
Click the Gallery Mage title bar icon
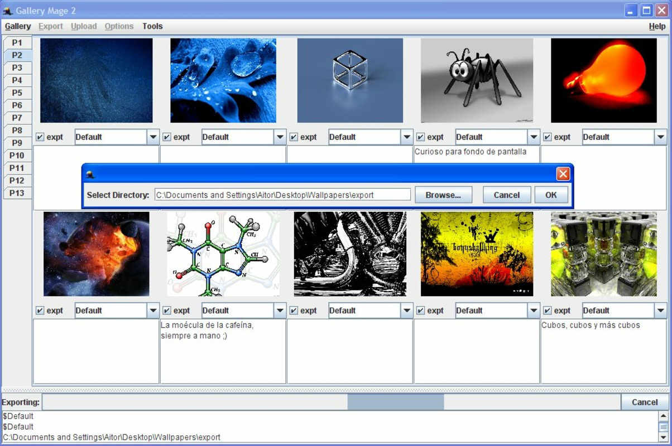tap(8, 10)
